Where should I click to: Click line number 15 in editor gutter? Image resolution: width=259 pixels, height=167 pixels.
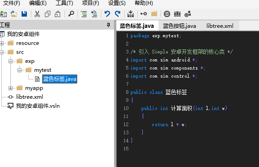click(126, 149)
